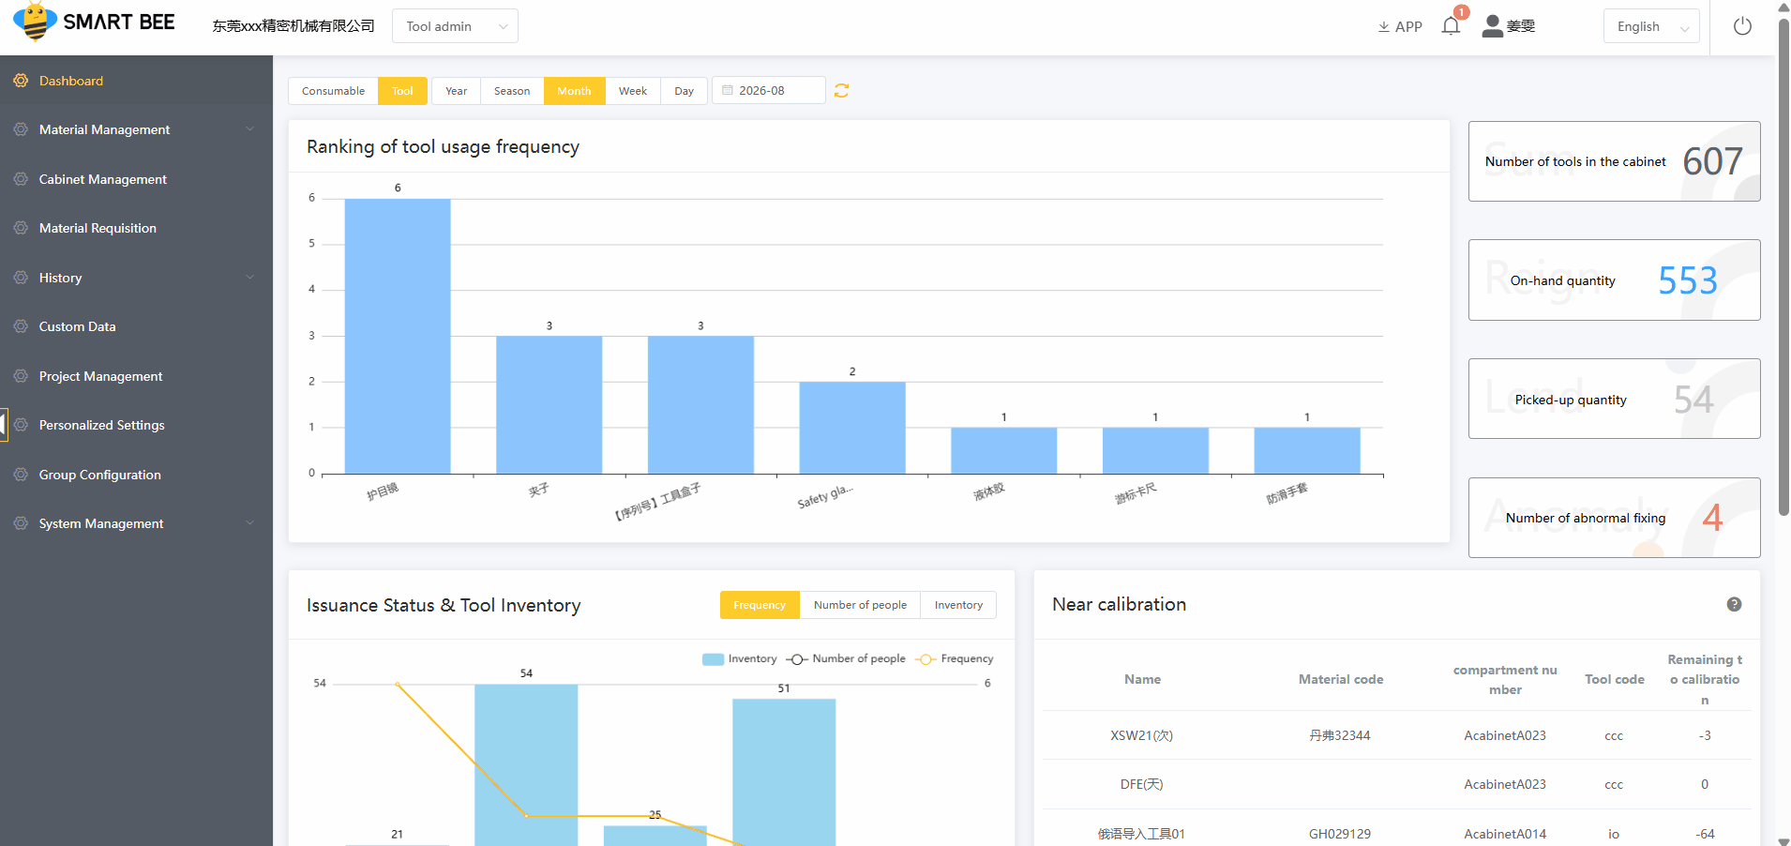Click the Smart Bee logo icon
The image size is (1791, 846).
[35, 22]
